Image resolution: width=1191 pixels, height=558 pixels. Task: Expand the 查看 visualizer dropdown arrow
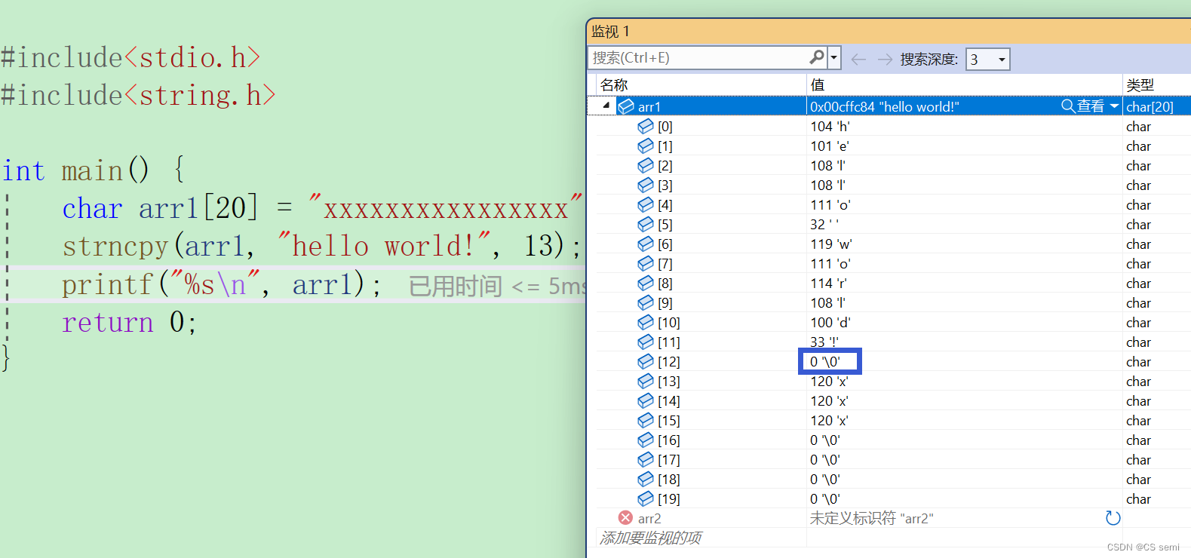tap(1114, 106)
